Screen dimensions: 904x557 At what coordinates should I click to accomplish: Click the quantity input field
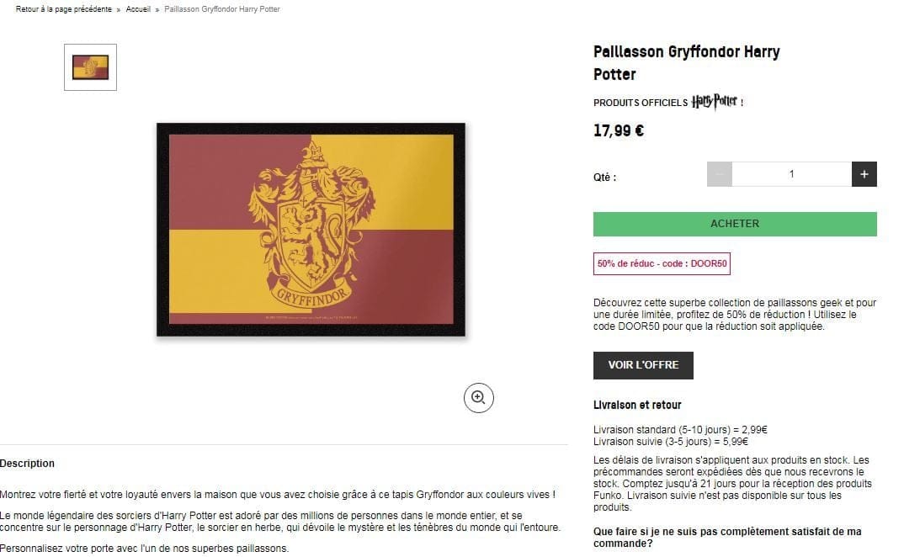click(791, 174)
